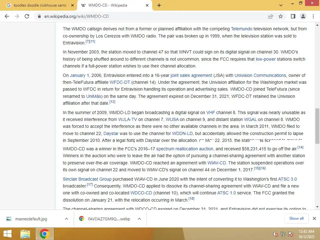
Task: Open the browser side panel
Action: pos(293,16)
